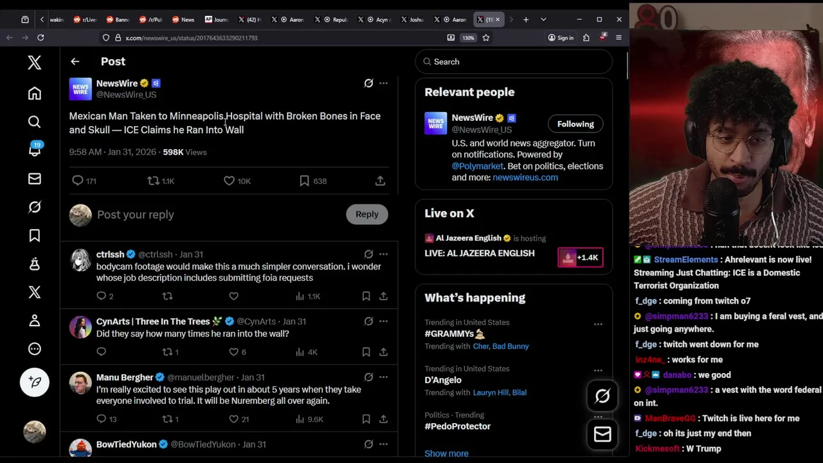Open Notifications bell with 19 badge
Viewport: 823px width, 463px height.
pyautogui.click(x=35, y=150)
